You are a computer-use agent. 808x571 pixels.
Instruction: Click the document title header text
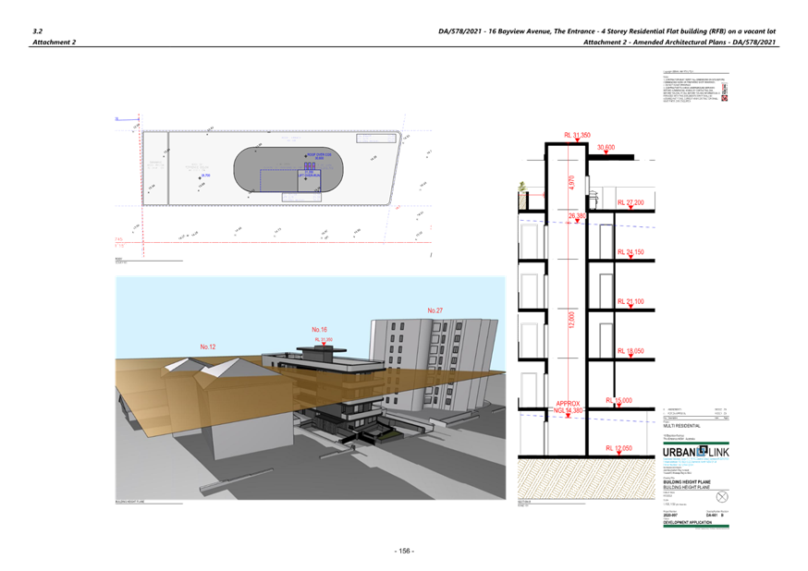pyautogui.click(x=606, y=31)
